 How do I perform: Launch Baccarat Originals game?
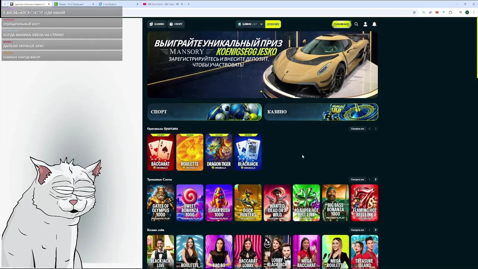point(161,152)
